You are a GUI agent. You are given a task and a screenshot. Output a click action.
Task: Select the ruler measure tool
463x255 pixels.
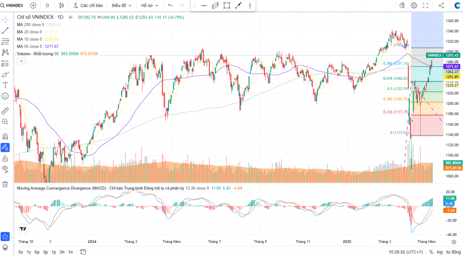click(5, 111)
